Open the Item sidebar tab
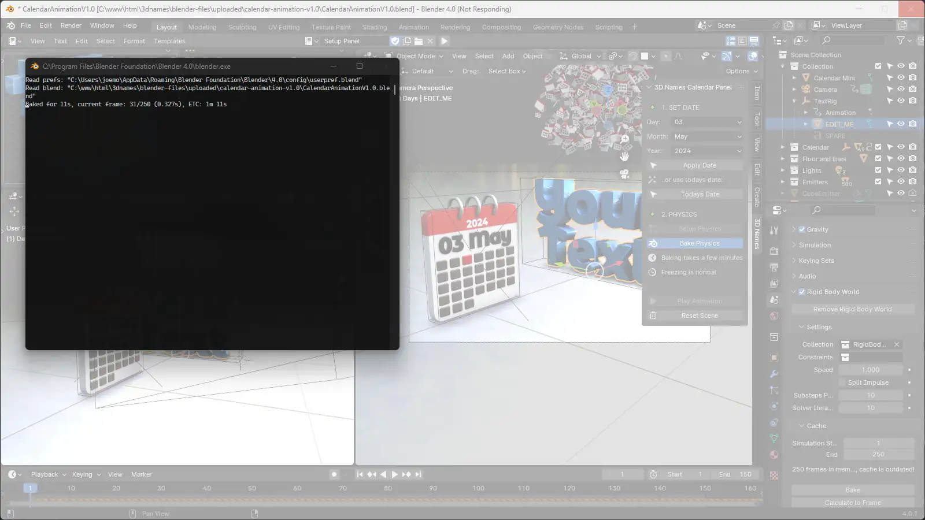925x520 pixels. pyautogui.click(x=757, y=92)
